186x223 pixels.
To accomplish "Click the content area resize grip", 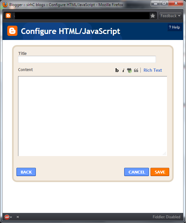I will 164,154.
